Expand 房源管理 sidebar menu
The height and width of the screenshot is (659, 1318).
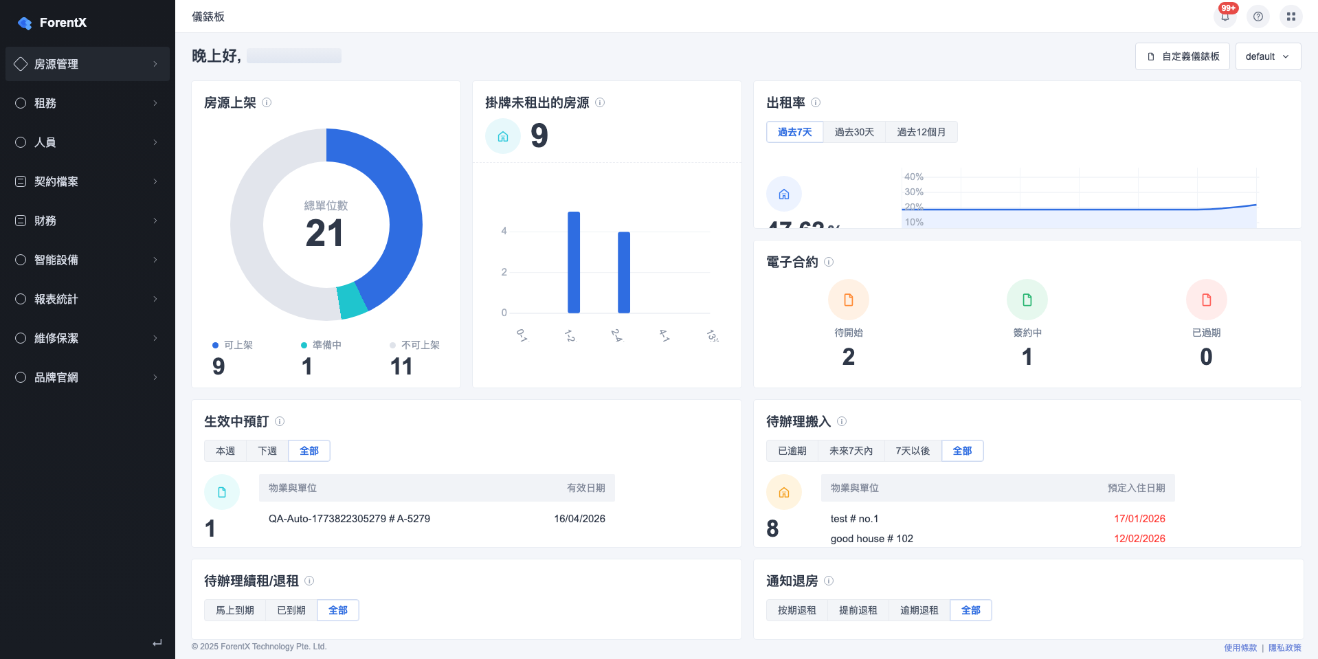(87, 64)
